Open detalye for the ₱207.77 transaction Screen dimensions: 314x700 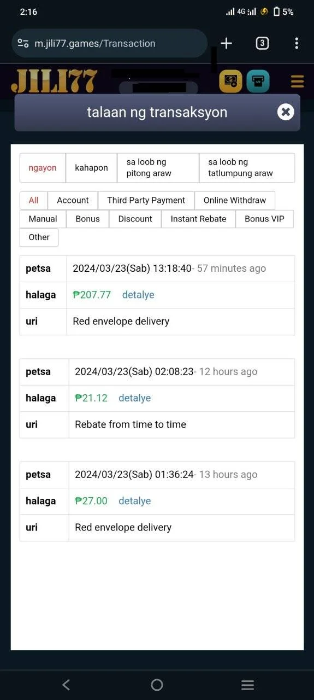tap(138, 295)
